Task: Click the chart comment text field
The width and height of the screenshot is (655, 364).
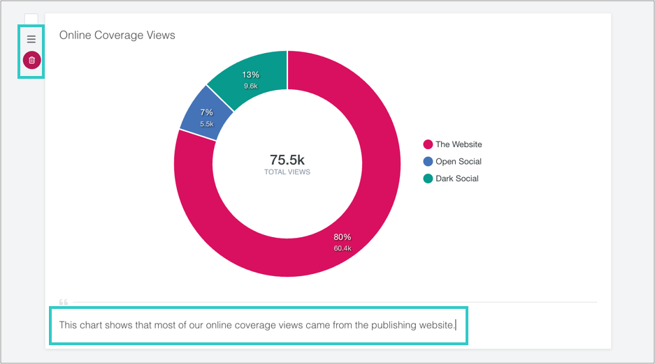Action: (258, 325)
